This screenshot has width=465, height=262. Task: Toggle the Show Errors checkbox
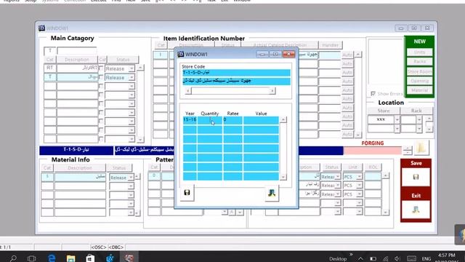(x=373, y=94)
